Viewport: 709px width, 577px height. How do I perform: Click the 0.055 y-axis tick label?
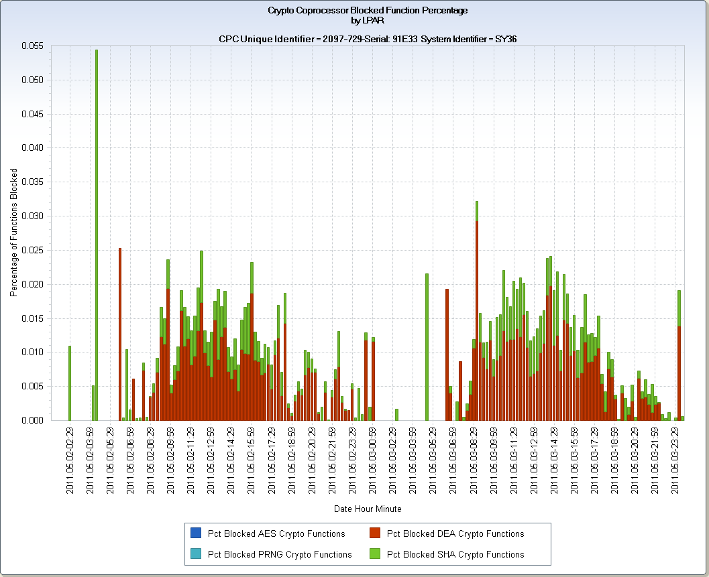pyautogui.click(x=33, y=46)
